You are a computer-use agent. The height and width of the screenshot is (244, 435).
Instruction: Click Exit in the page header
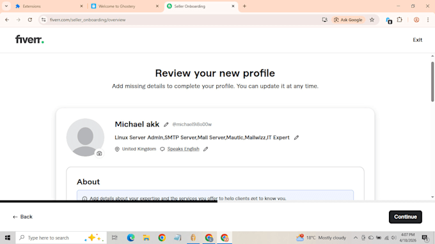(417, 40)
